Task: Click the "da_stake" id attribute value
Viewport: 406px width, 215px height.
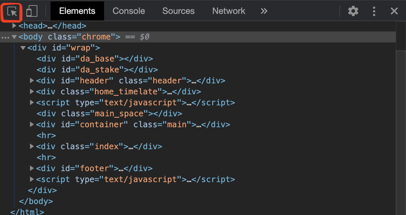Action: [x=100, y=70]
